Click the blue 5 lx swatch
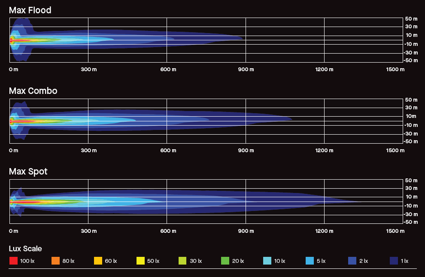Screen dimensions: 425x277 (310, 261)
